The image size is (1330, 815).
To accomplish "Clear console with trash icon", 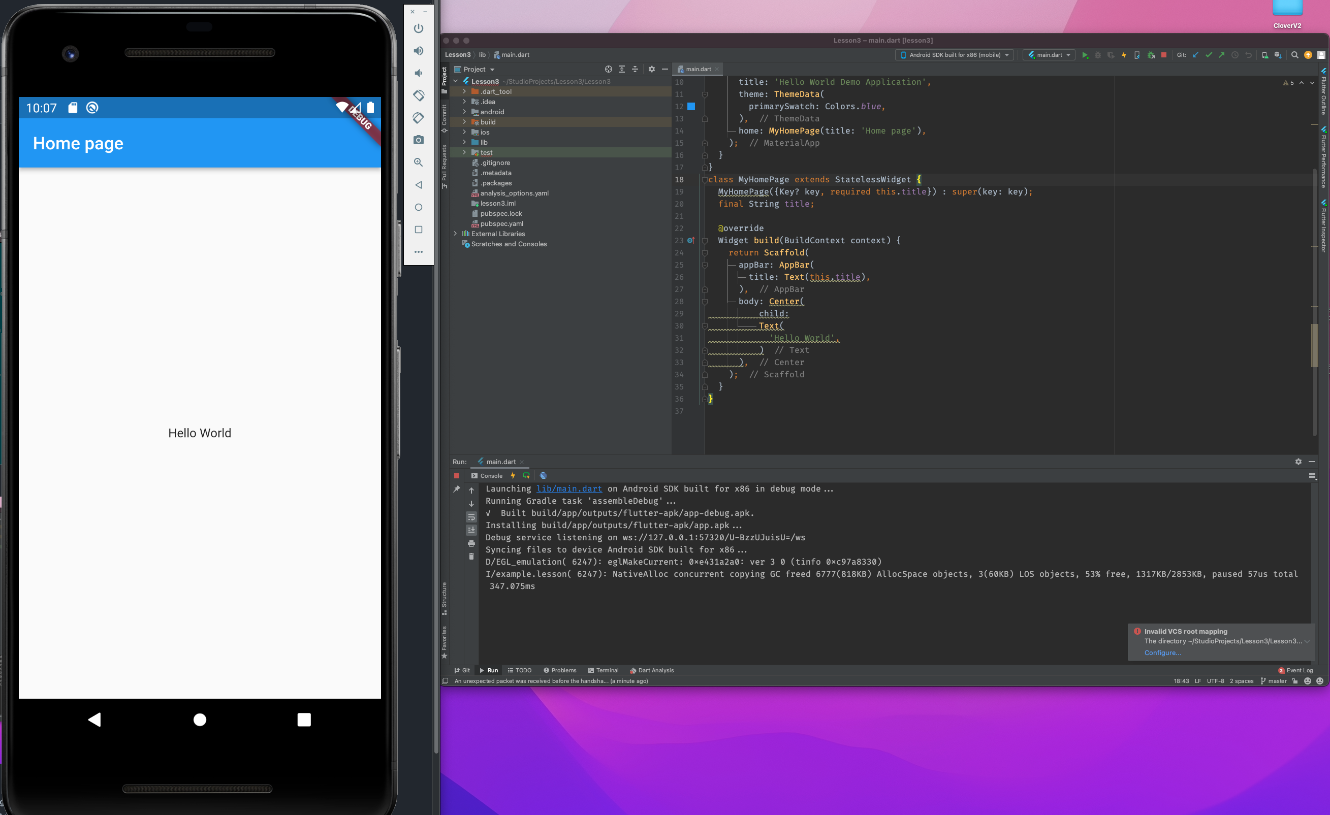I will tap(471, 556).
